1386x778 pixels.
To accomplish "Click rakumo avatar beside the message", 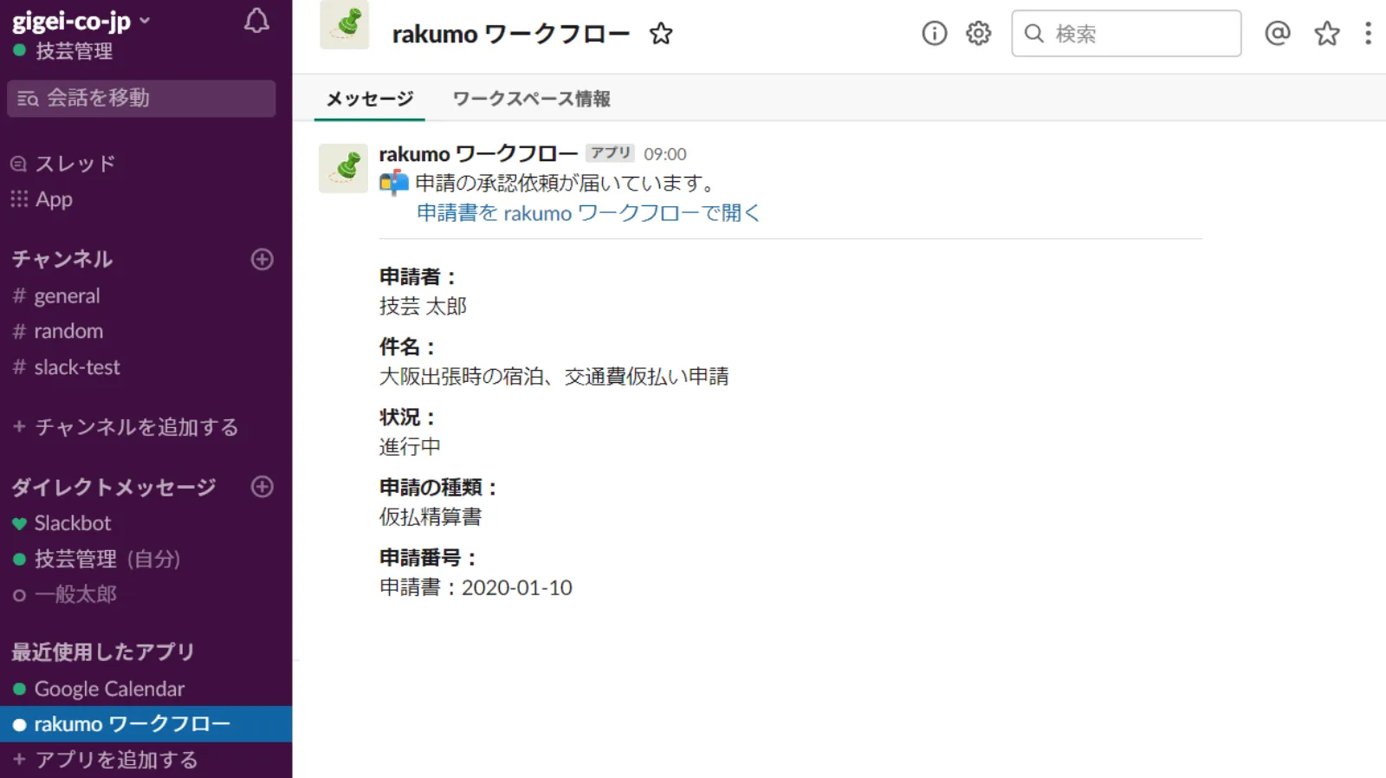I will [344, 168].
